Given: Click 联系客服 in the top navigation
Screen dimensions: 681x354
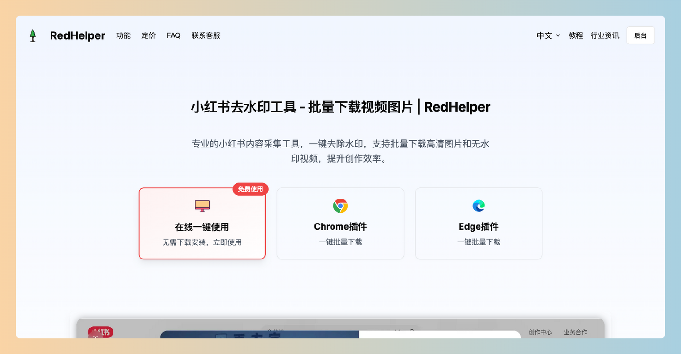Looking at the screenshot, I should (x=205, y=35).
